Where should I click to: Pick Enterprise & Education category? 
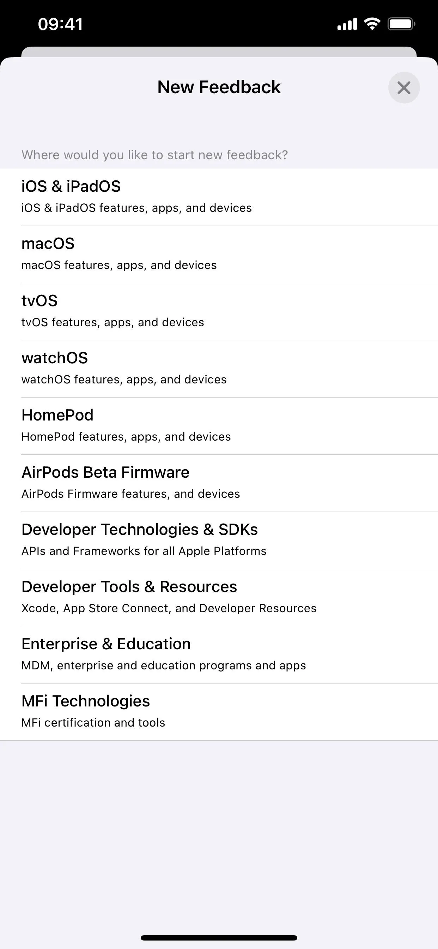pos(219,655)
